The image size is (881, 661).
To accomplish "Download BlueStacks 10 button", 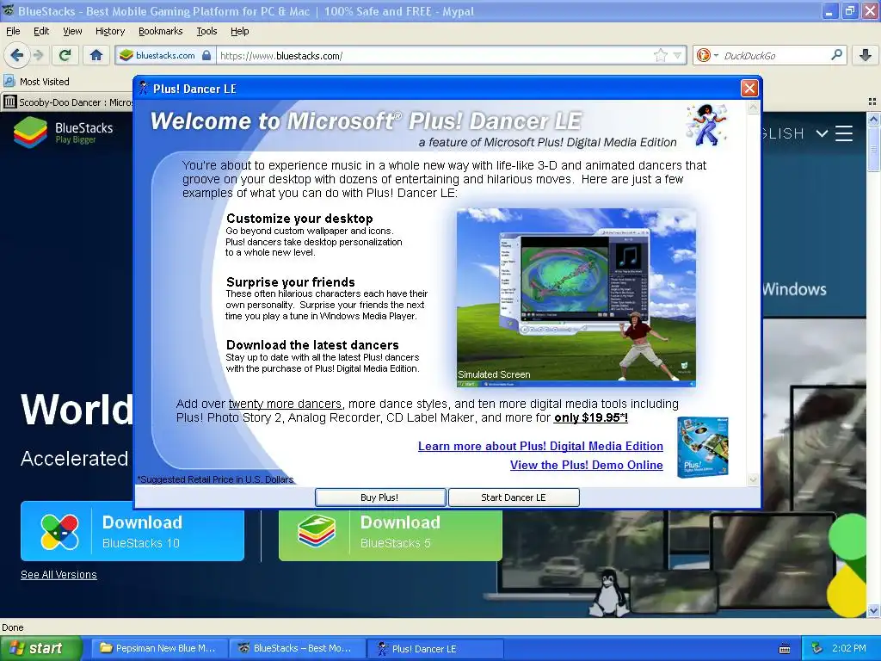I will [x=132, y=531].
